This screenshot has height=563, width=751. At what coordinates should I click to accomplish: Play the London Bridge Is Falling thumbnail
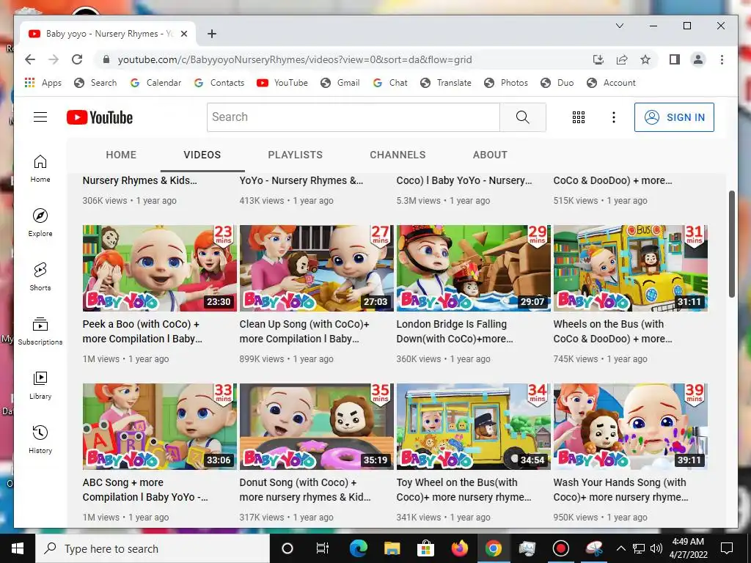tap(474, 268)
